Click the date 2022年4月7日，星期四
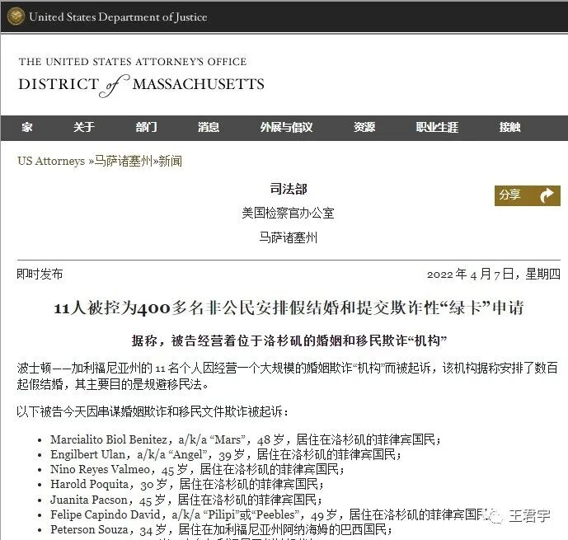 pos(493,275)
